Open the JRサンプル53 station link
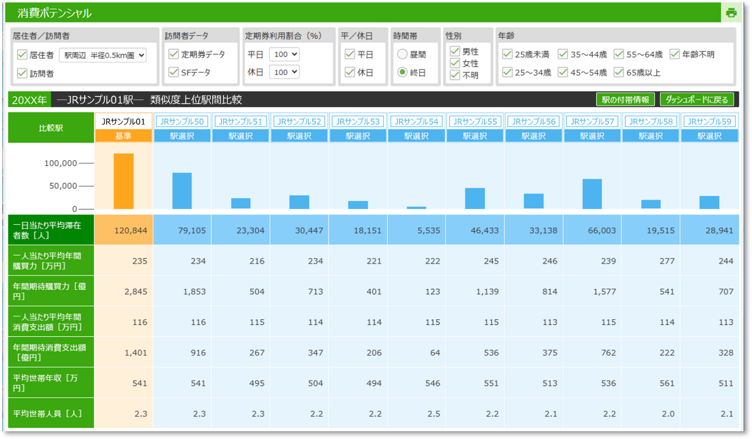This screenshot has height=439, width=752. (358, 121)
